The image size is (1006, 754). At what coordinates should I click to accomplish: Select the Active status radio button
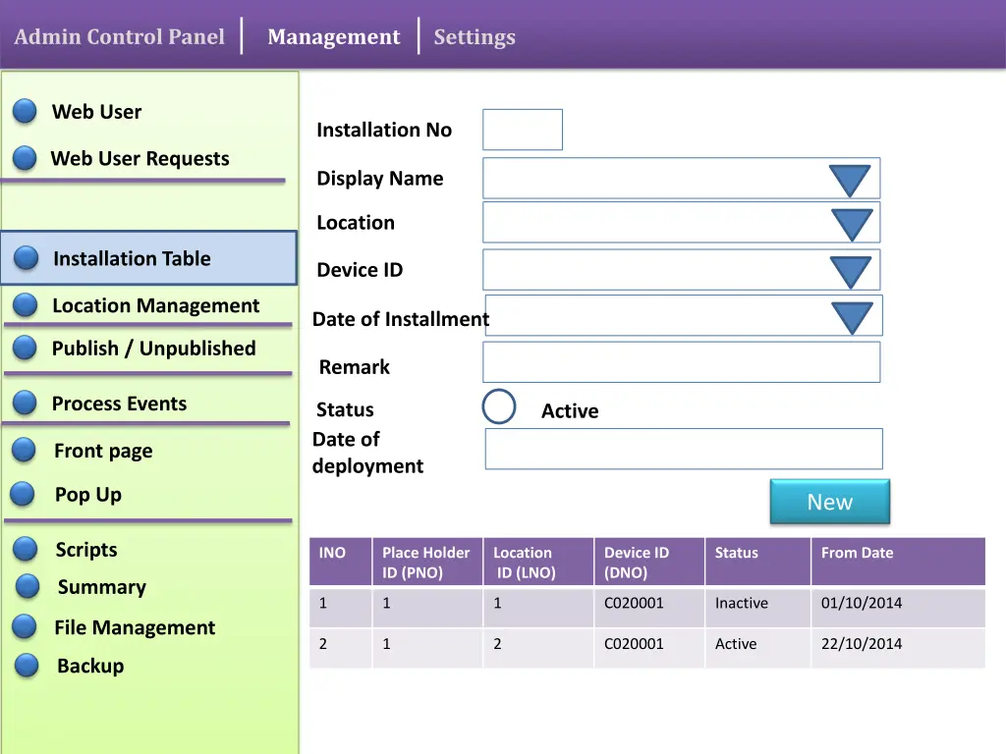(x=499, y=406)
